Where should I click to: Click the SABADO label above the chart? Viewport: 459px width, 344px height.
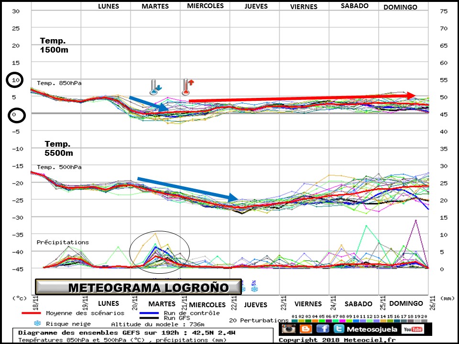[x=354, y=6]
